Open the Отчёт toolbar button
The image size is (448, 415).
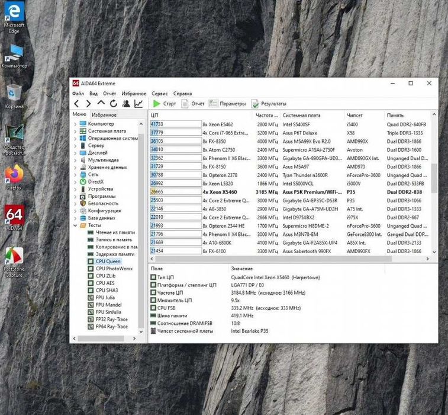pyautogui.click(x=193, y=104)
